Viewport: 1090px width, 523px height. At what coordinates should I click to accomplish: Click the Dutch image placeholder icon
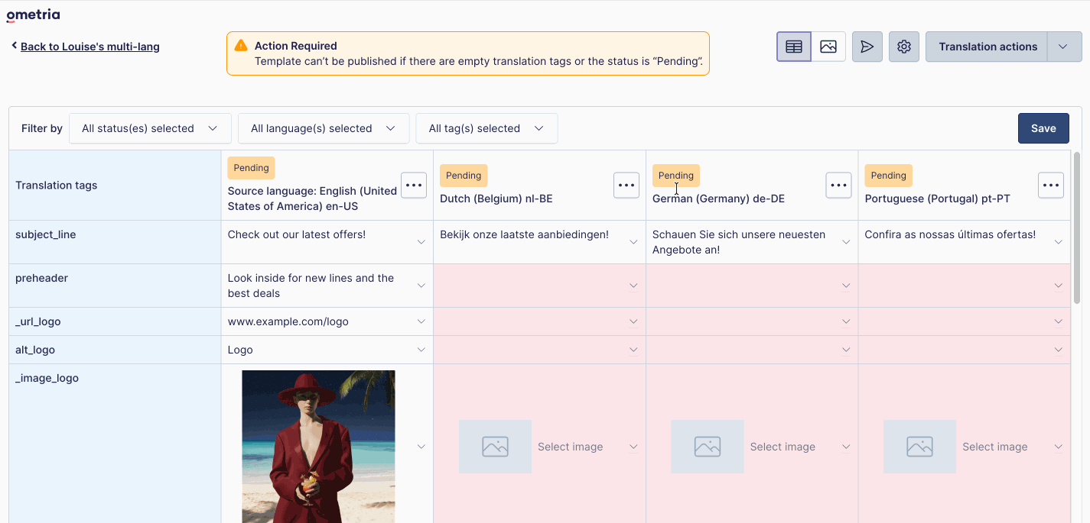pyautogui.click(x=495, y=447)
